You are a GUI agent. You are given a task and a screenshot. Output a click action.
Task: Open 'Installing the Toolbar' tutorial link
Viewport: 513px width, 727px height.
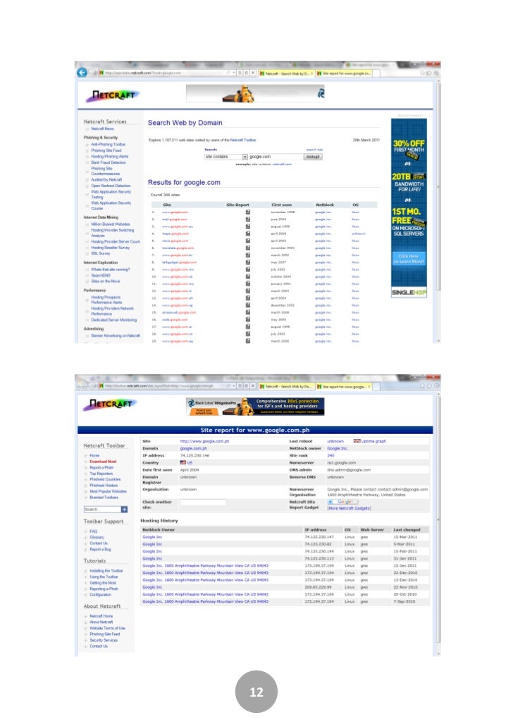[x=106, y=571]
